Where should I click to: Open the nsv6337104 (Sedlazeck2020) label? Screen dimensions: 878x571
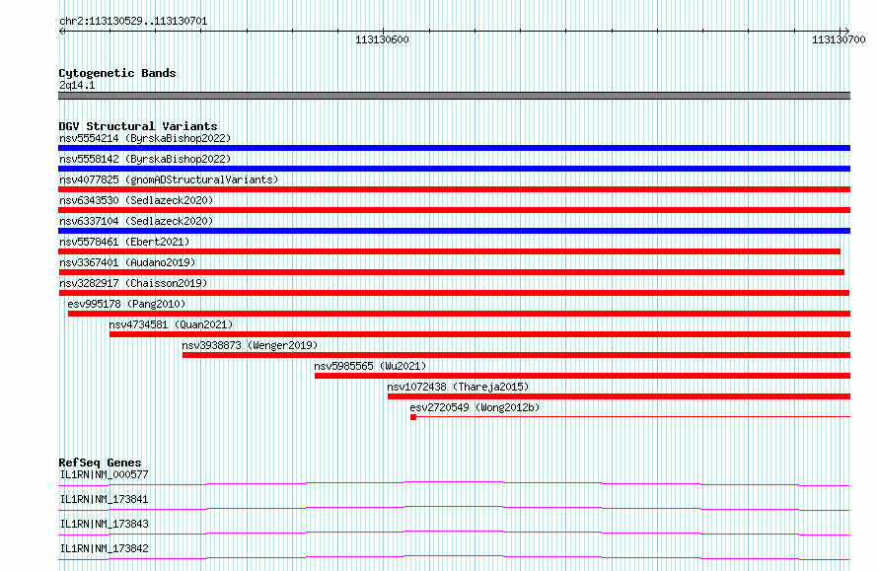tap(136, 221)
